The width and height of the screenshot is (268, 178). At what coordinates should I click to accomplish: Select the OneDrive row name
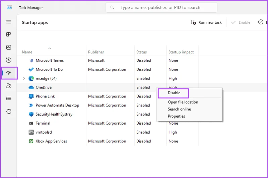pos(44,87)
